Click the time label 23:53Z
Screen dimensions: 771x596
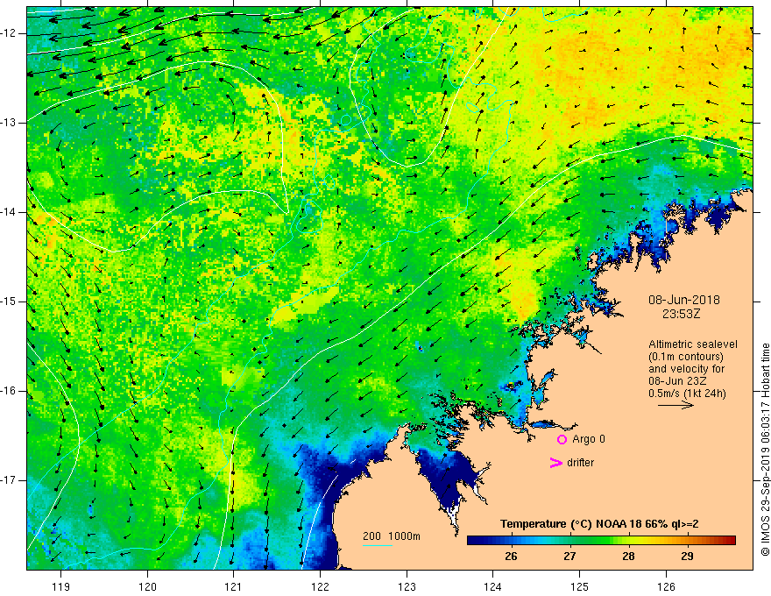click(681, 314)
